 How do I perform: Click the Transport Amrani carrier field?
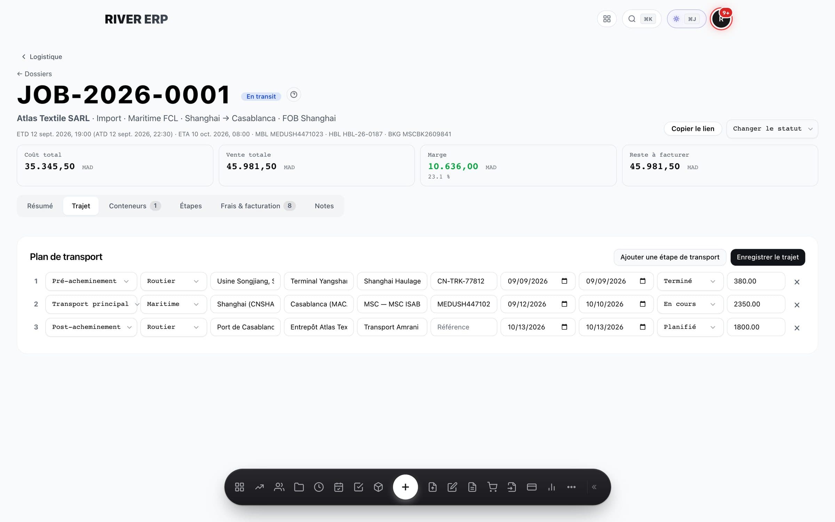click(392, 327)
